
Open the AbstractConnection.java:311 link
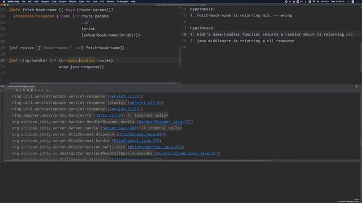pyautogui.click(x=187, y=153)
